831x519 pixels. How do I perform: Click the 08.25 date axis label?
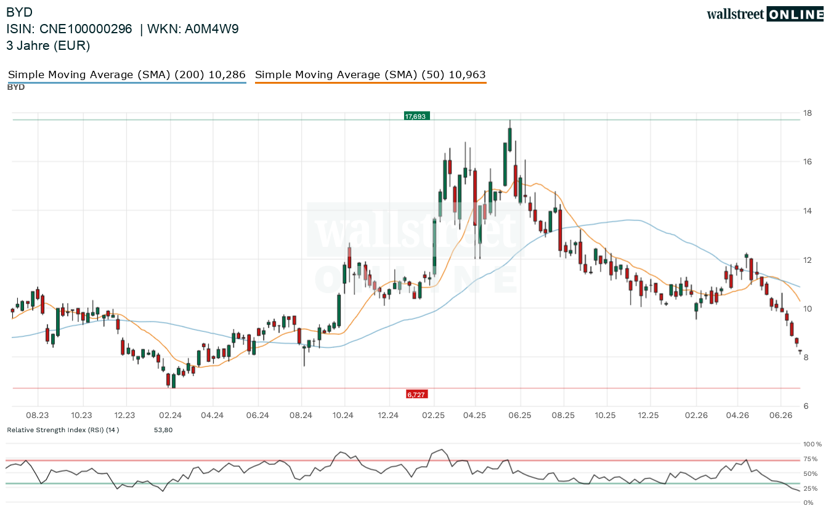tap(563, 416)
